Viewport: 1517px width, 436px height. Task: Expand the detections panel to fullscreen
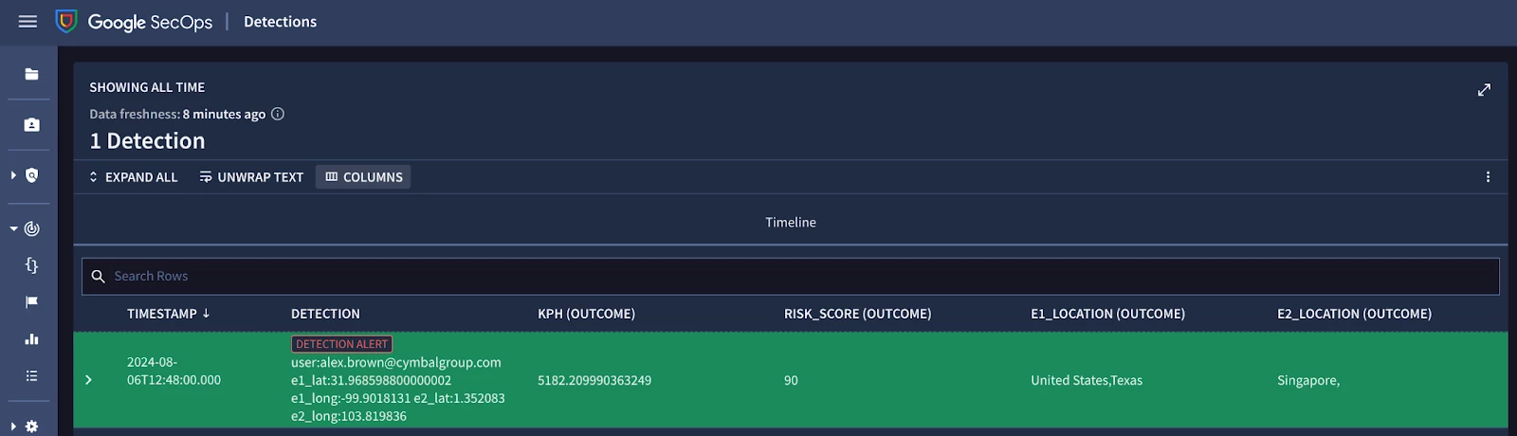pos(1484,89)
